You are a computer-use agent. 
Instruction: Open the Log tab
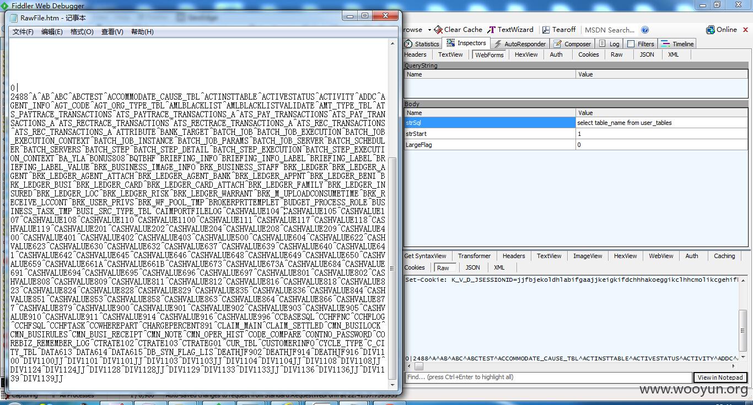point(609,44)
